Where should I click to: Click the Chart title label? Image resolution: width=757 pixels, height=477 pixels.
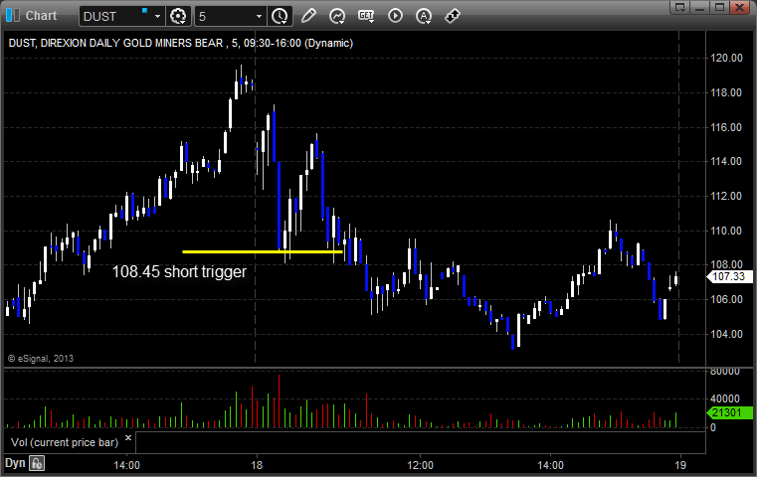(41, 16)
